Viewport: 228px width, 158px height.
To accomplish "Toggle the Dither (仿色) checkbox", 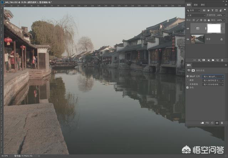I will 187,87.
